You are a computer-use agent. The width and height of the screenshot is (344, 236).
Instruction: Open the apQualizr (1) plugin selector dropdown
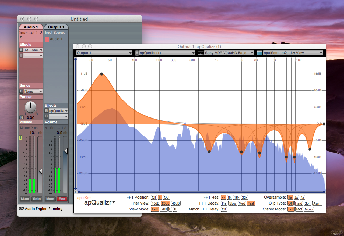coord(167,53)
